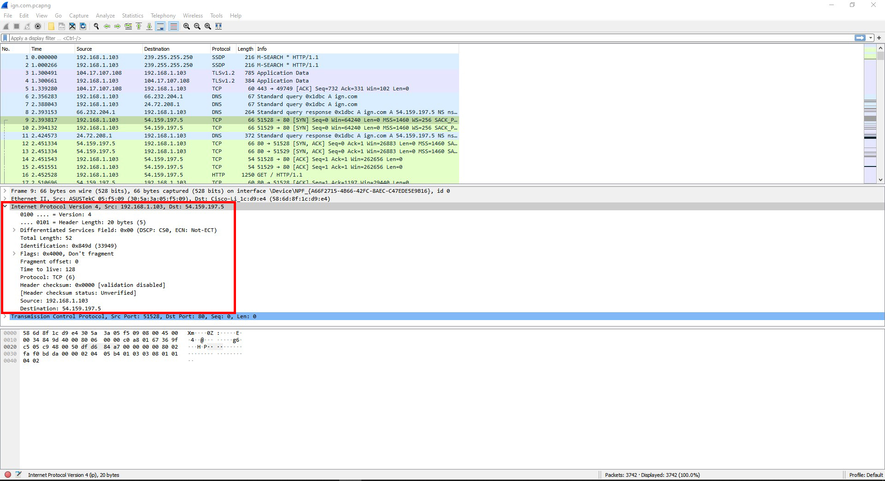Expand the Frame 9 details section
This screenshot has width=885, height=481.
pos(5,191)
